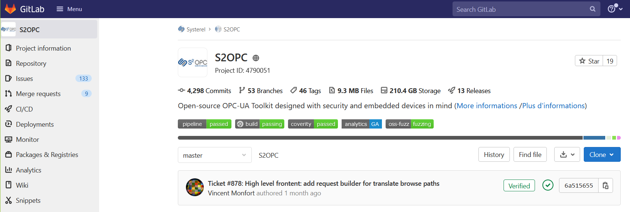Open the Wiki sidebar section
This screenshot has width=630, height=212.
pos(22,185)
